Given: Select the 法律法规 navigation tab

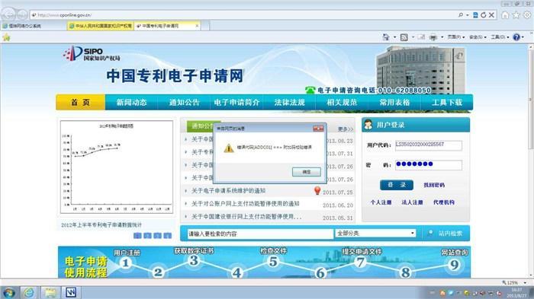Looking at the screenshot, I should pyautogui.click(x=289, y=102).
